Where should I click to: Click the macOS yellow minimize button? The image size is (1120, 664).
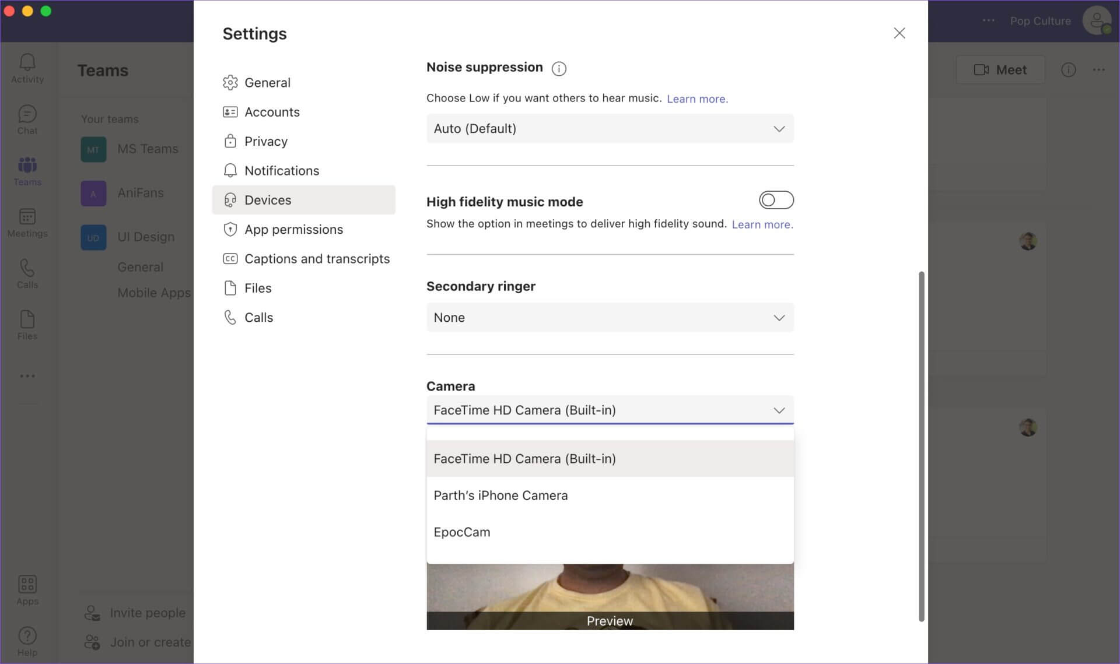coord(27,11)
